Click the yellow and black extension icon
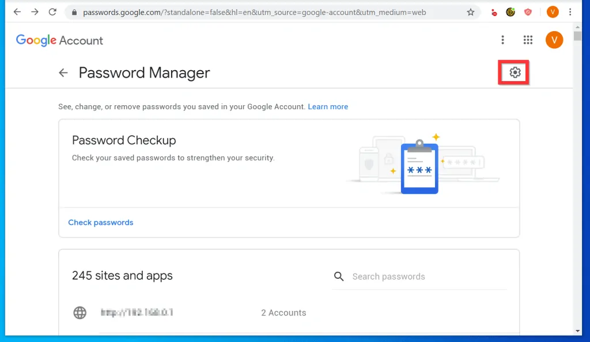590x342 pixels. pyautogui.click(x=510, y=12)
